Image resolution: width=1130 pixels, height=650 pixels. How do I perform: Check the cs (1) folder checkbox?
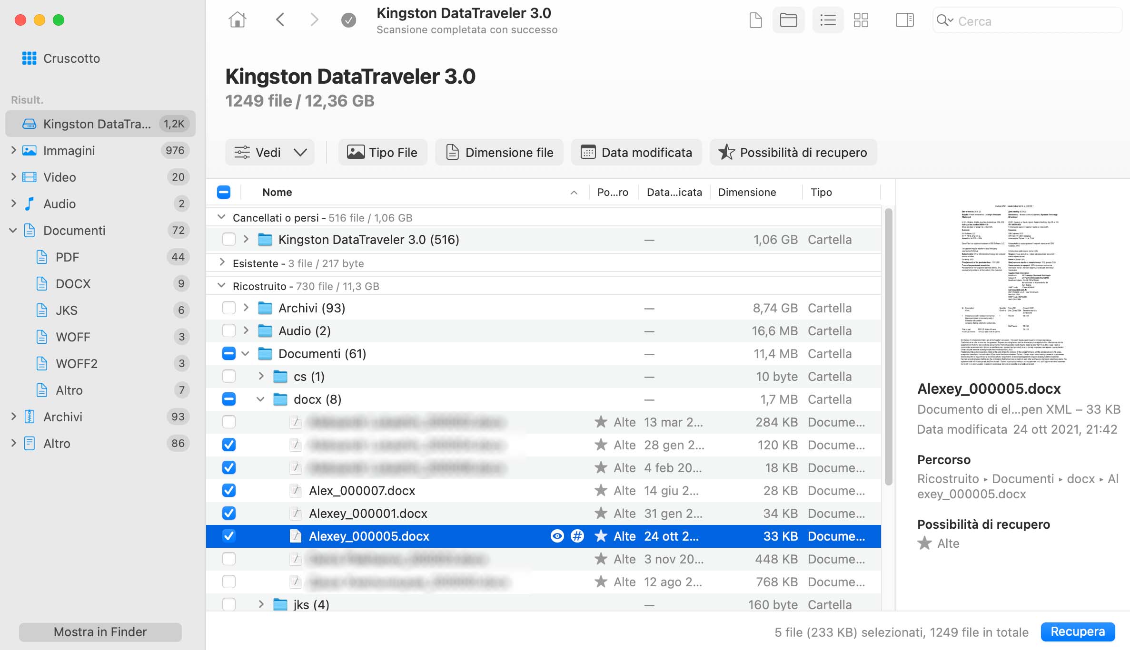pyautogui.click(x=229, y=376)
